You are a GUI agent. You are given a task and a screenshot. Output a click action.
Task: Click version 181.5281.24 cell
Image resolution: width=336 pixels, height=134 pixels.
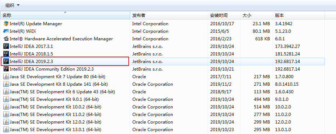coord(287,54)
